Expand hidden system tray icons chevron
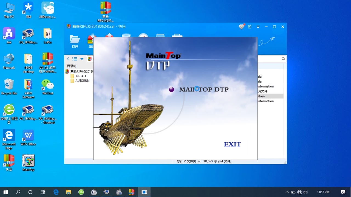351x197 pixels. pos(287,192)
